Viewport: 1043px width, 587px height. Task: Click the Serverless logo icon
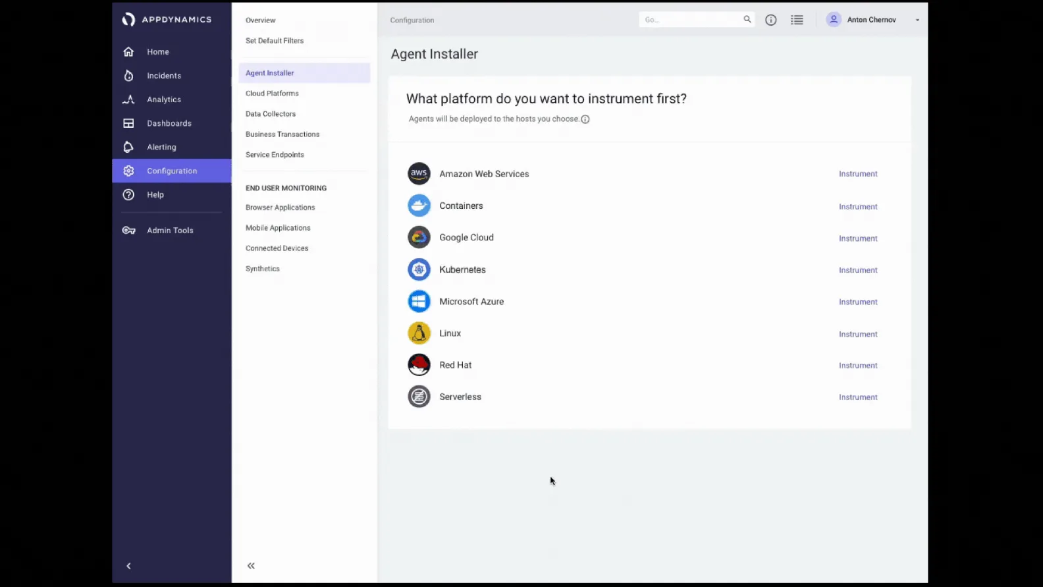pyautogui.click(x=419, y=397)
